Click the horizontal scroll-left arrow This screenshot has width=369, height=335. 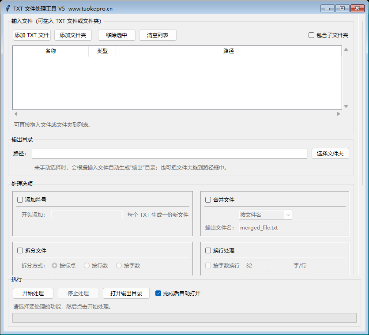click(16, 114)
